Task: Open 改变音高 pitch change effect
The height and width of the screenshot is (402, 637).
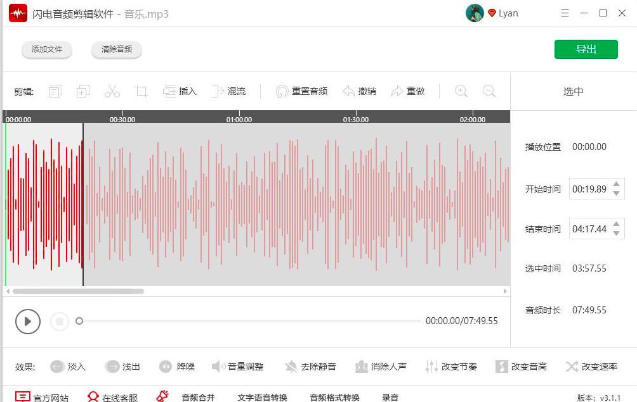Action: point(521,367)
